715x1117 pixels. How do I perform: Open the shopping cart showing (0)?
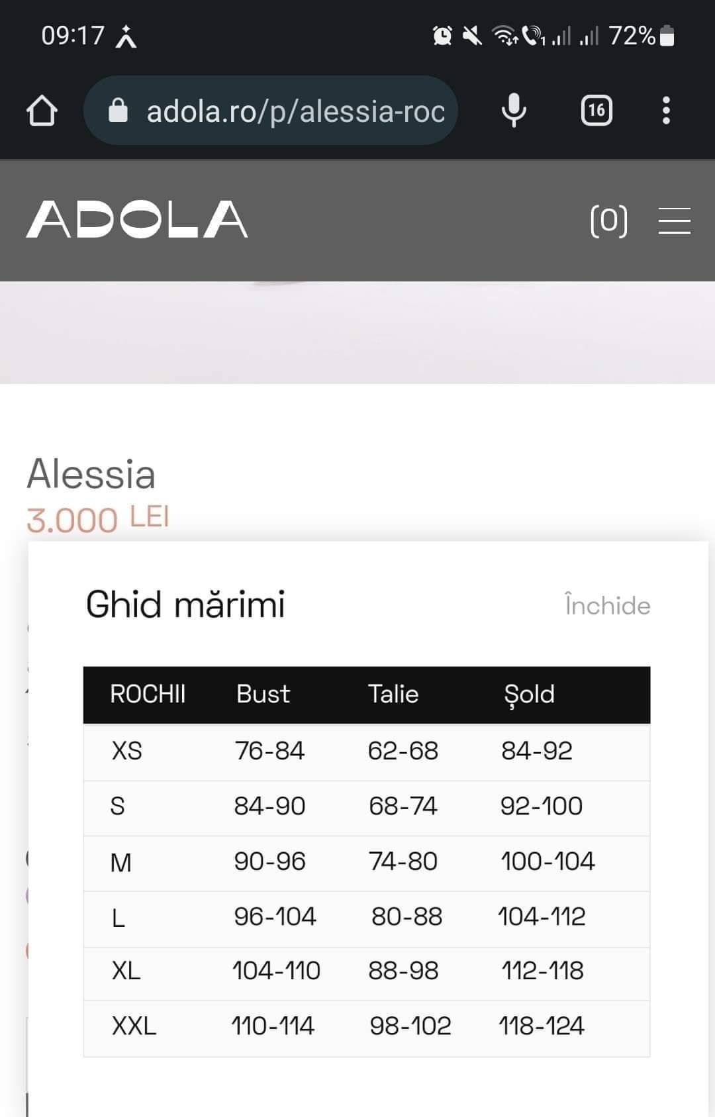[x=609, y=220]
